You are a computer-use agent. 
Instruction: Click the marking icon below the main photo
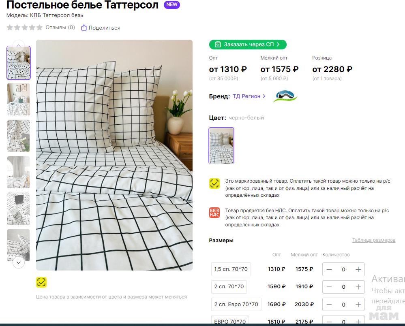pos(41,282)
